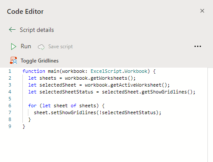This screenshot has height=162, width=213.
Task: Click line number 1 in the gutter
Action: pos(10,71)
